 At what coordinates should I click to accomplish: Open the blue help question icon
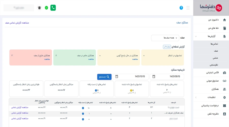(x=181, y=8)
